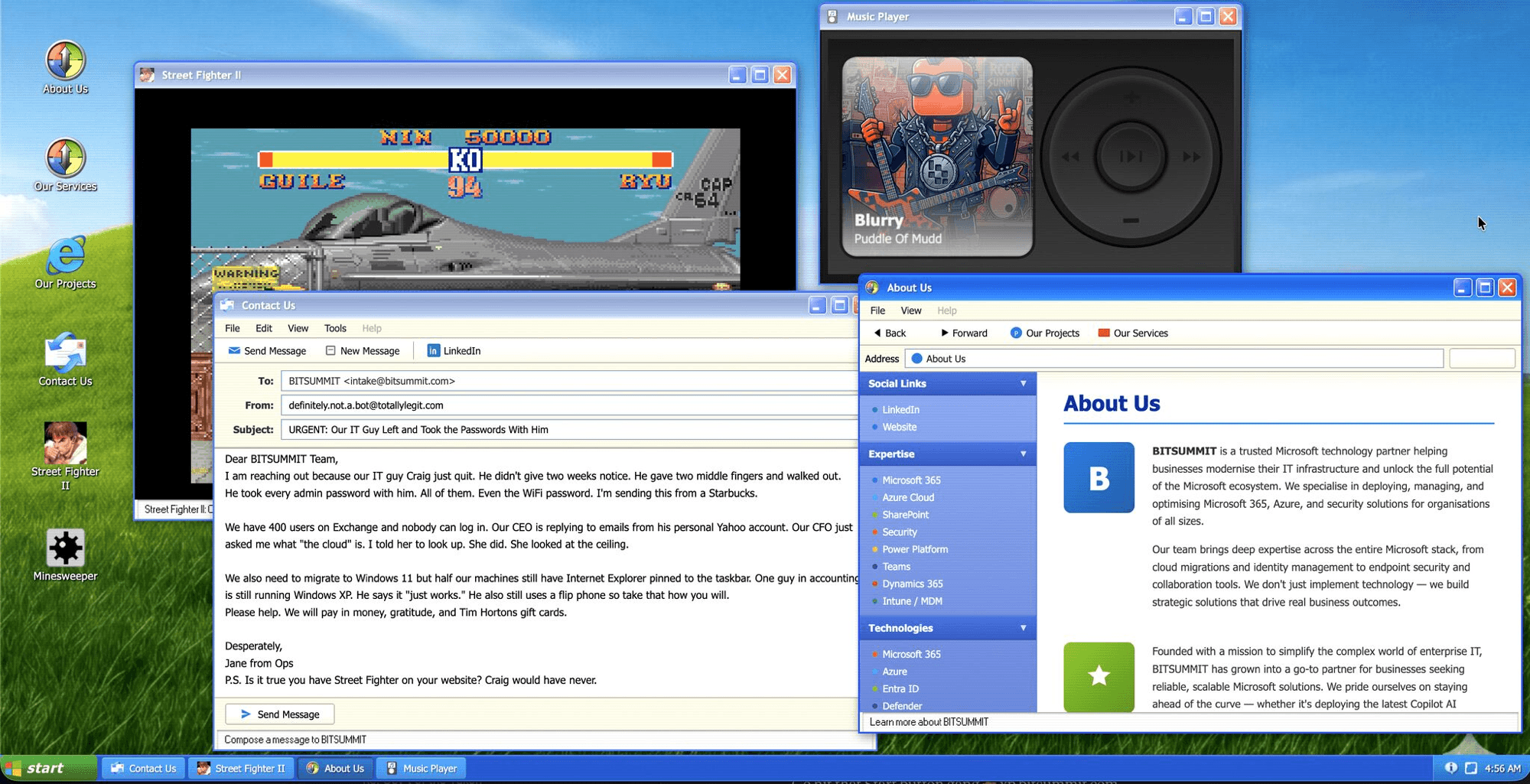Collapse the Expertise section

click(1024, 454)
